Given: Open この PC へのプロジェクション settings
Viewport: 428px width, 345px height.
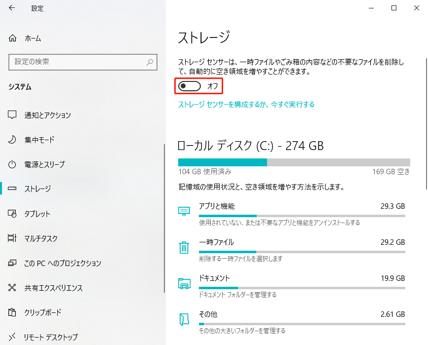Looking at the screenshot, I should tap(63, 263).
